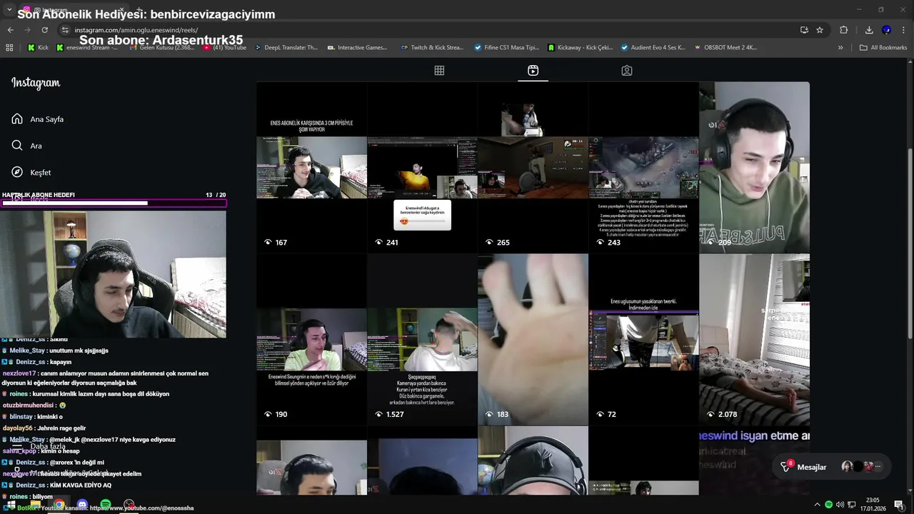This screenshot has height=514, width=914.
Task: Open the reel with 1.527 views
Action: 422,339
